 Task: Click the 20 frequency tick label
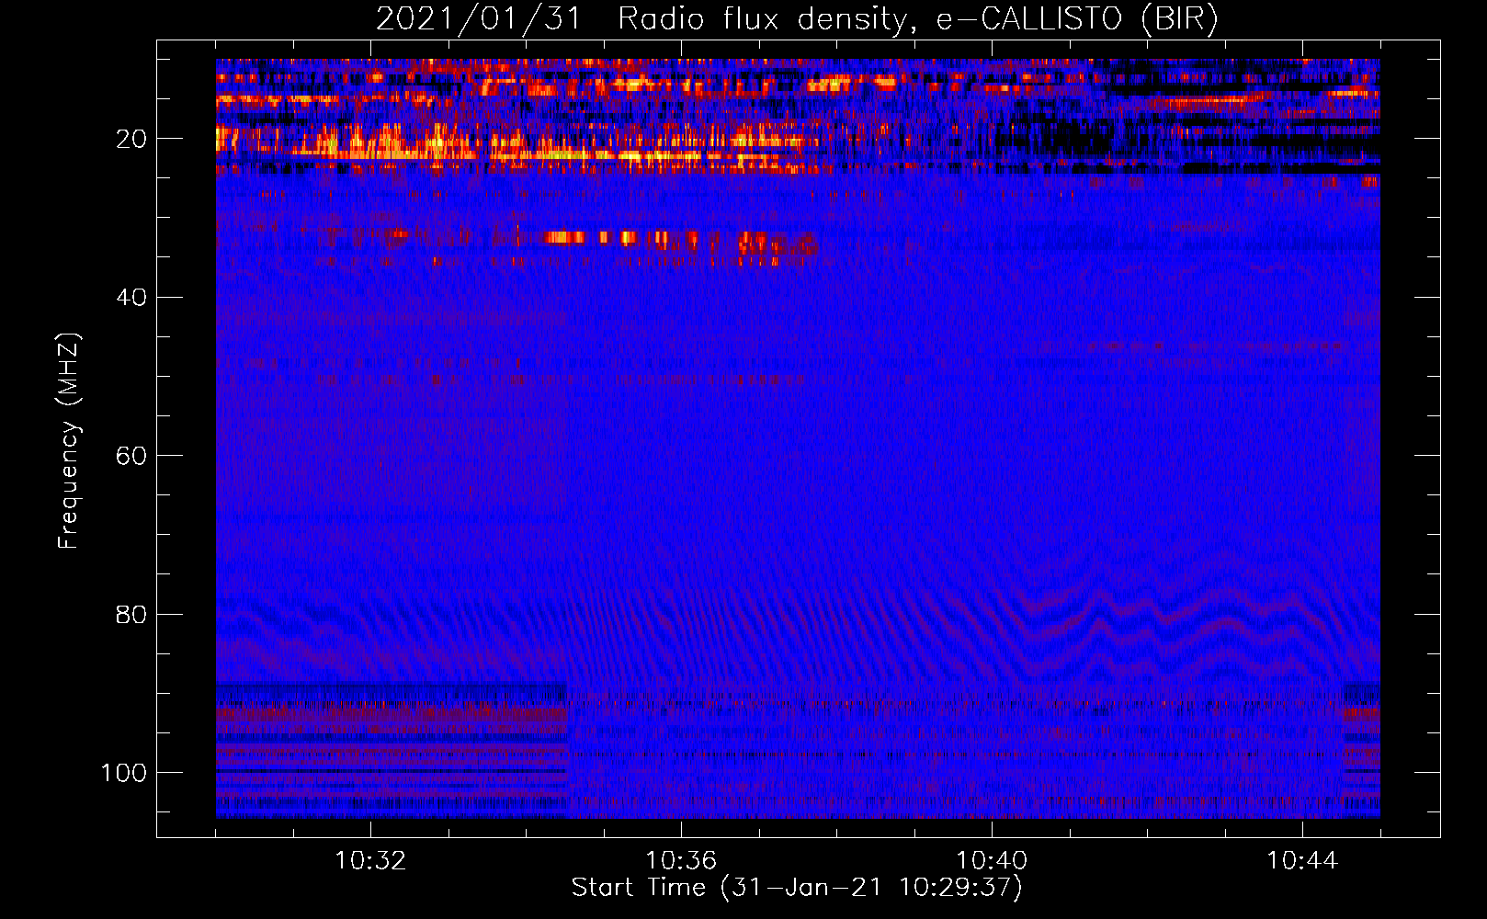tap(131, 139)
